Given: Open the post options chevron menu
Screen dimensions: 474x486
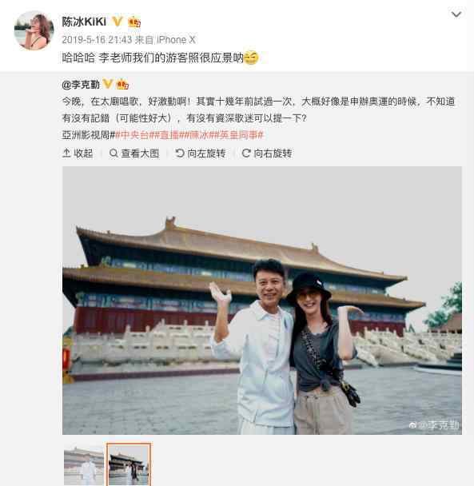Looking at the screenshot, I should pos(456,14).
